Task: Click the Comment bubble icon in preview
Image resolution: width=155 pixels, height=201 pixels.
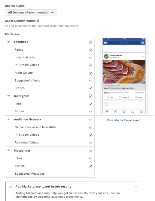Action: (120, 97)
